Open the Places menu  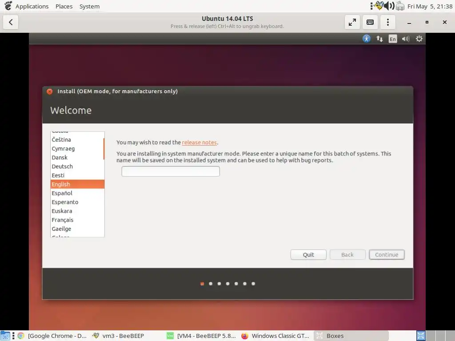[x=64, y=6]
